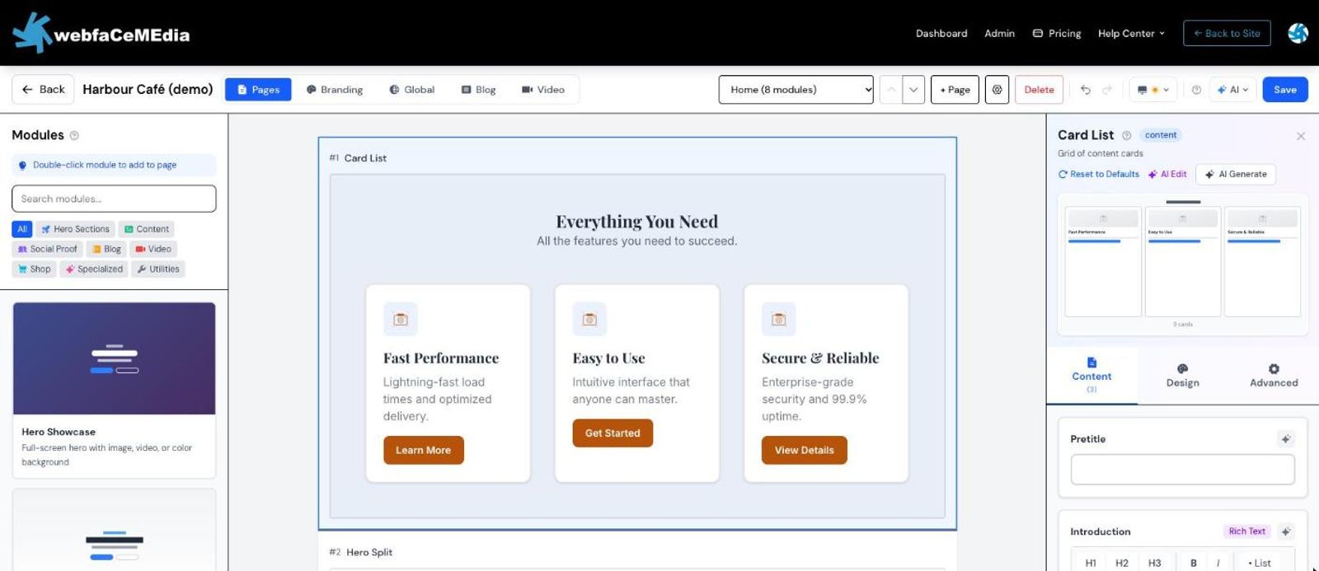Filter modules by Shop
Viewport: 1319px width, 571px height.
[x=34, y=269]
